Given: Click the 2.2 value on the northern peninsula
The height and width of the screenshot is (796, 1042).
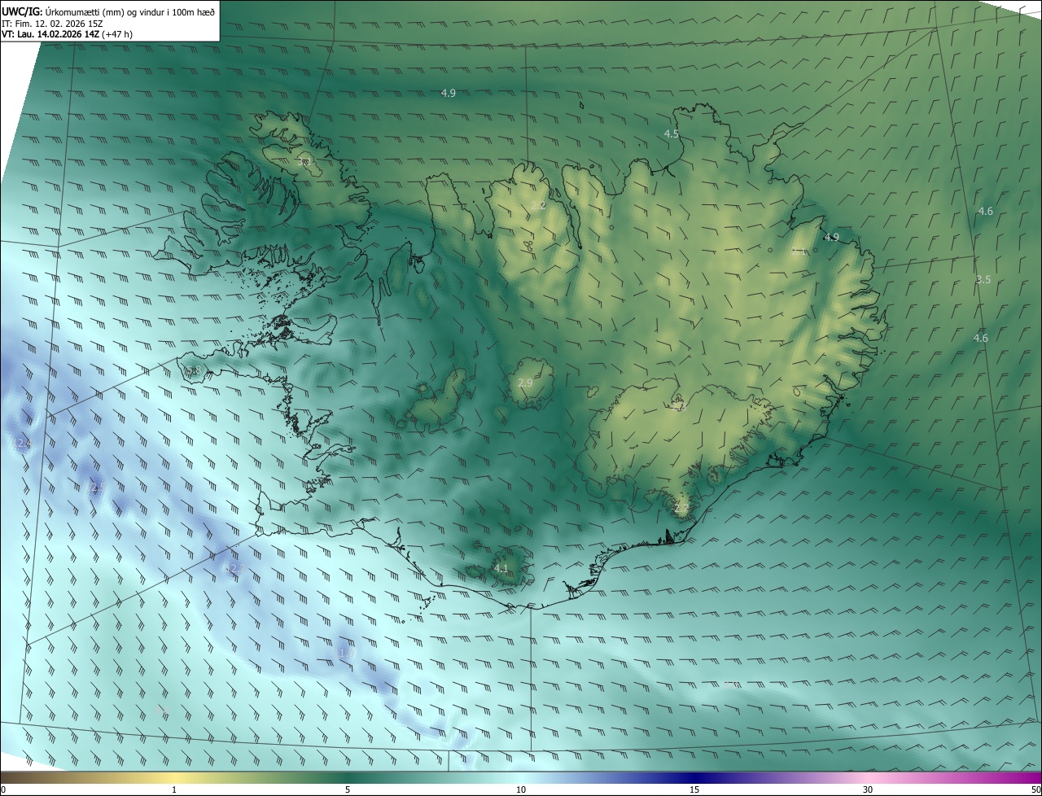Looking at the screenshot, I should [539, 206].
